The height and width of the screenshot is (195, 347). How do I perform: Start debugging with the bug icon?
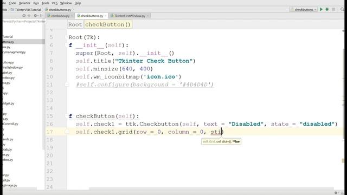327,9
